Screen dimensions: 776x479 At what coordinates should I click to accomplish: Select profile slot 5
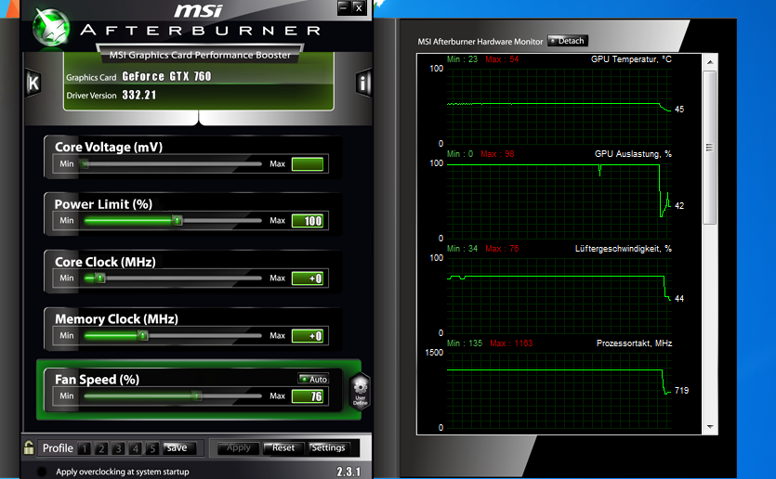(152, 448)
